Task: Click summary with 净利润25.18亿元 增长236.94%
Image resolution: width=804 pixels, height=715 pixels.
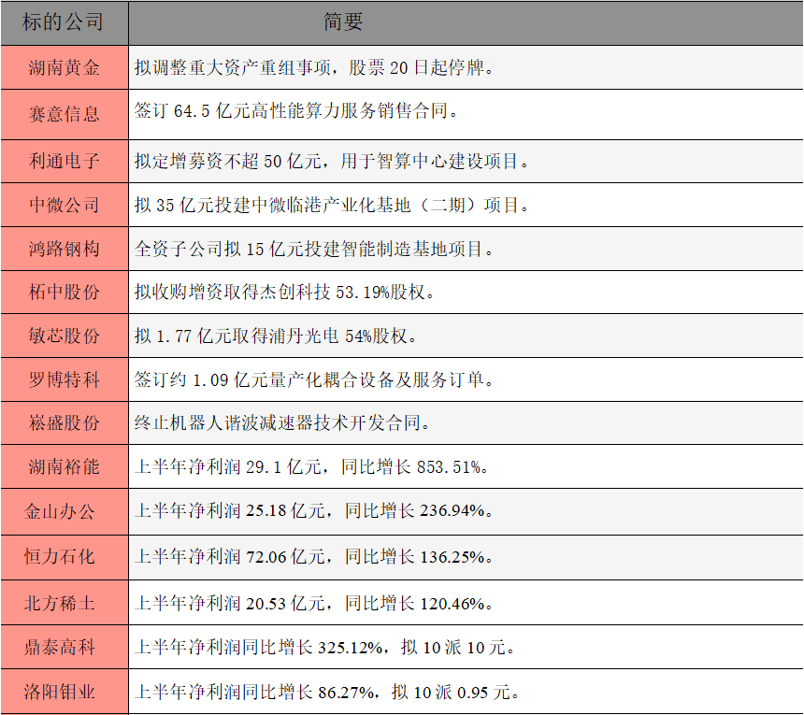Action: tap(466, 512)
